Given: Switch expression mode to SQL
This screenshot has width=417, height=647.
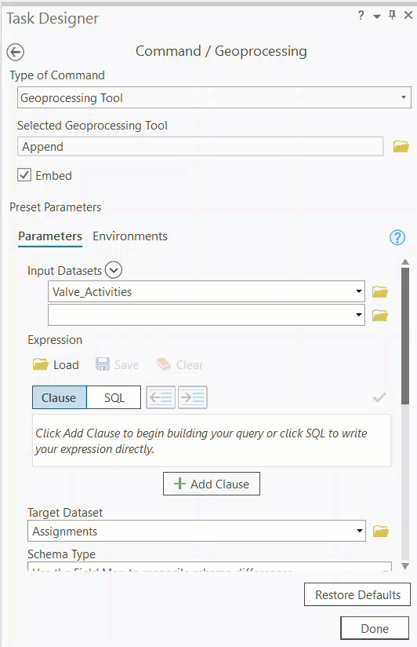Looking at the screenshot, I should point(114,397).
